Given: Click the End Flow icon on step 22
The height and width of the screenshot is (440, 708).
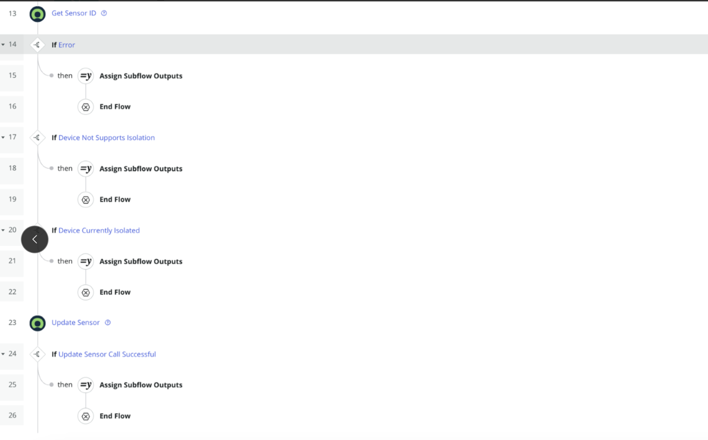Looking at the screenshot, I should (x=86, y=292).
